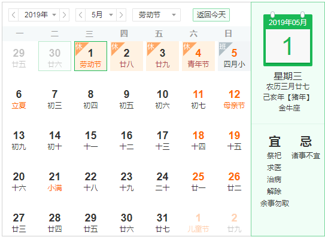Select May 23 十九
Viewport: 325px width, 237px height.
click(126, 181)
